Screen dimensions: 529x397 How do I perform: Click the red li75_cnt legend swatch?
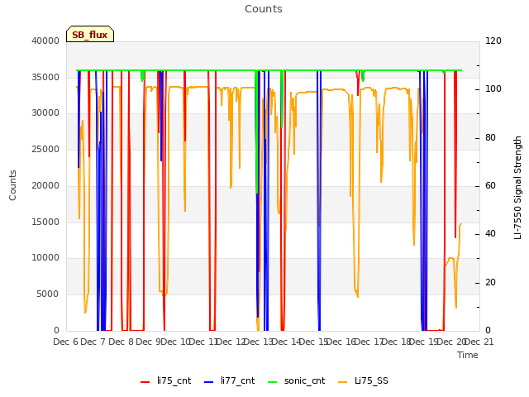coord(145,382)
